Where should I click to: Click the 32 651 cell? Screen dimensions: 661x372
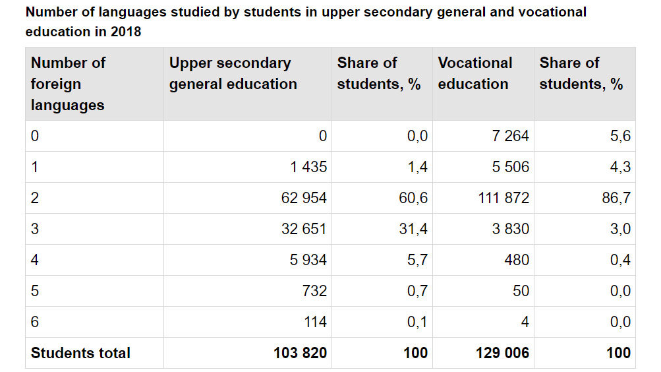coord(303,230)
